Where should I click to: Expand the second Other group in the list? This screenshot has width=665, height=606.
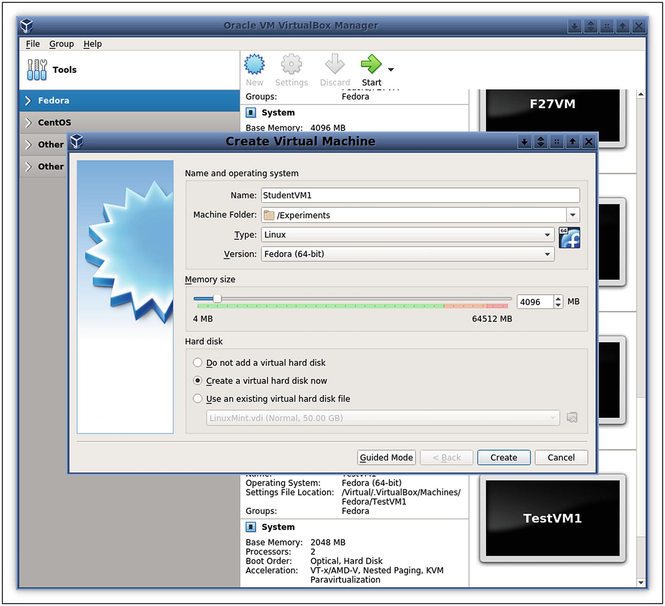(x=28, y=166)
